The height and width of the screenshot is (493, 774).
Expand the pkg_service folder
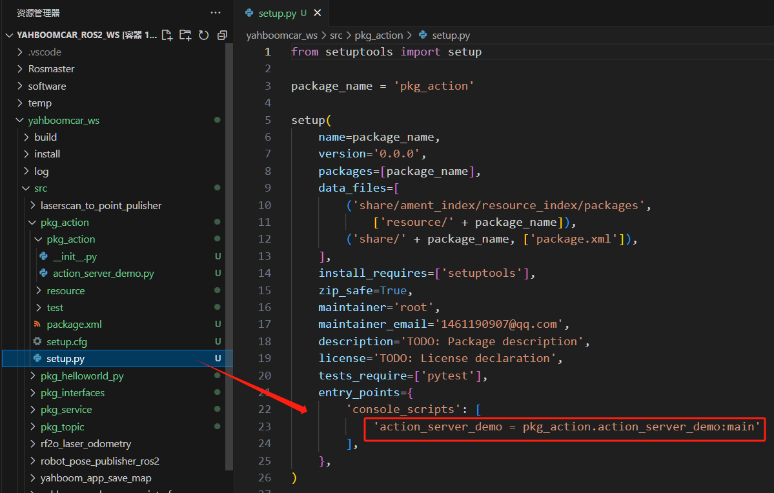click(x=32, y=409)
